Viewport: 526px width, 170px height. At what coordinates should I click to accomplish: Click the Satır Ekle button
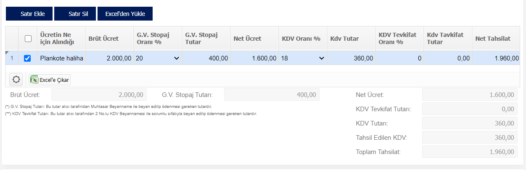29,13
